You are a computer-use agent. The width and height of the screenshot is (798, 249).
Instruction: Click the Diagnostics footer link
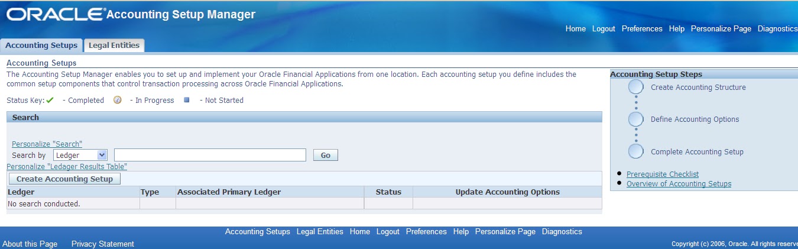[x=562, y=231]
